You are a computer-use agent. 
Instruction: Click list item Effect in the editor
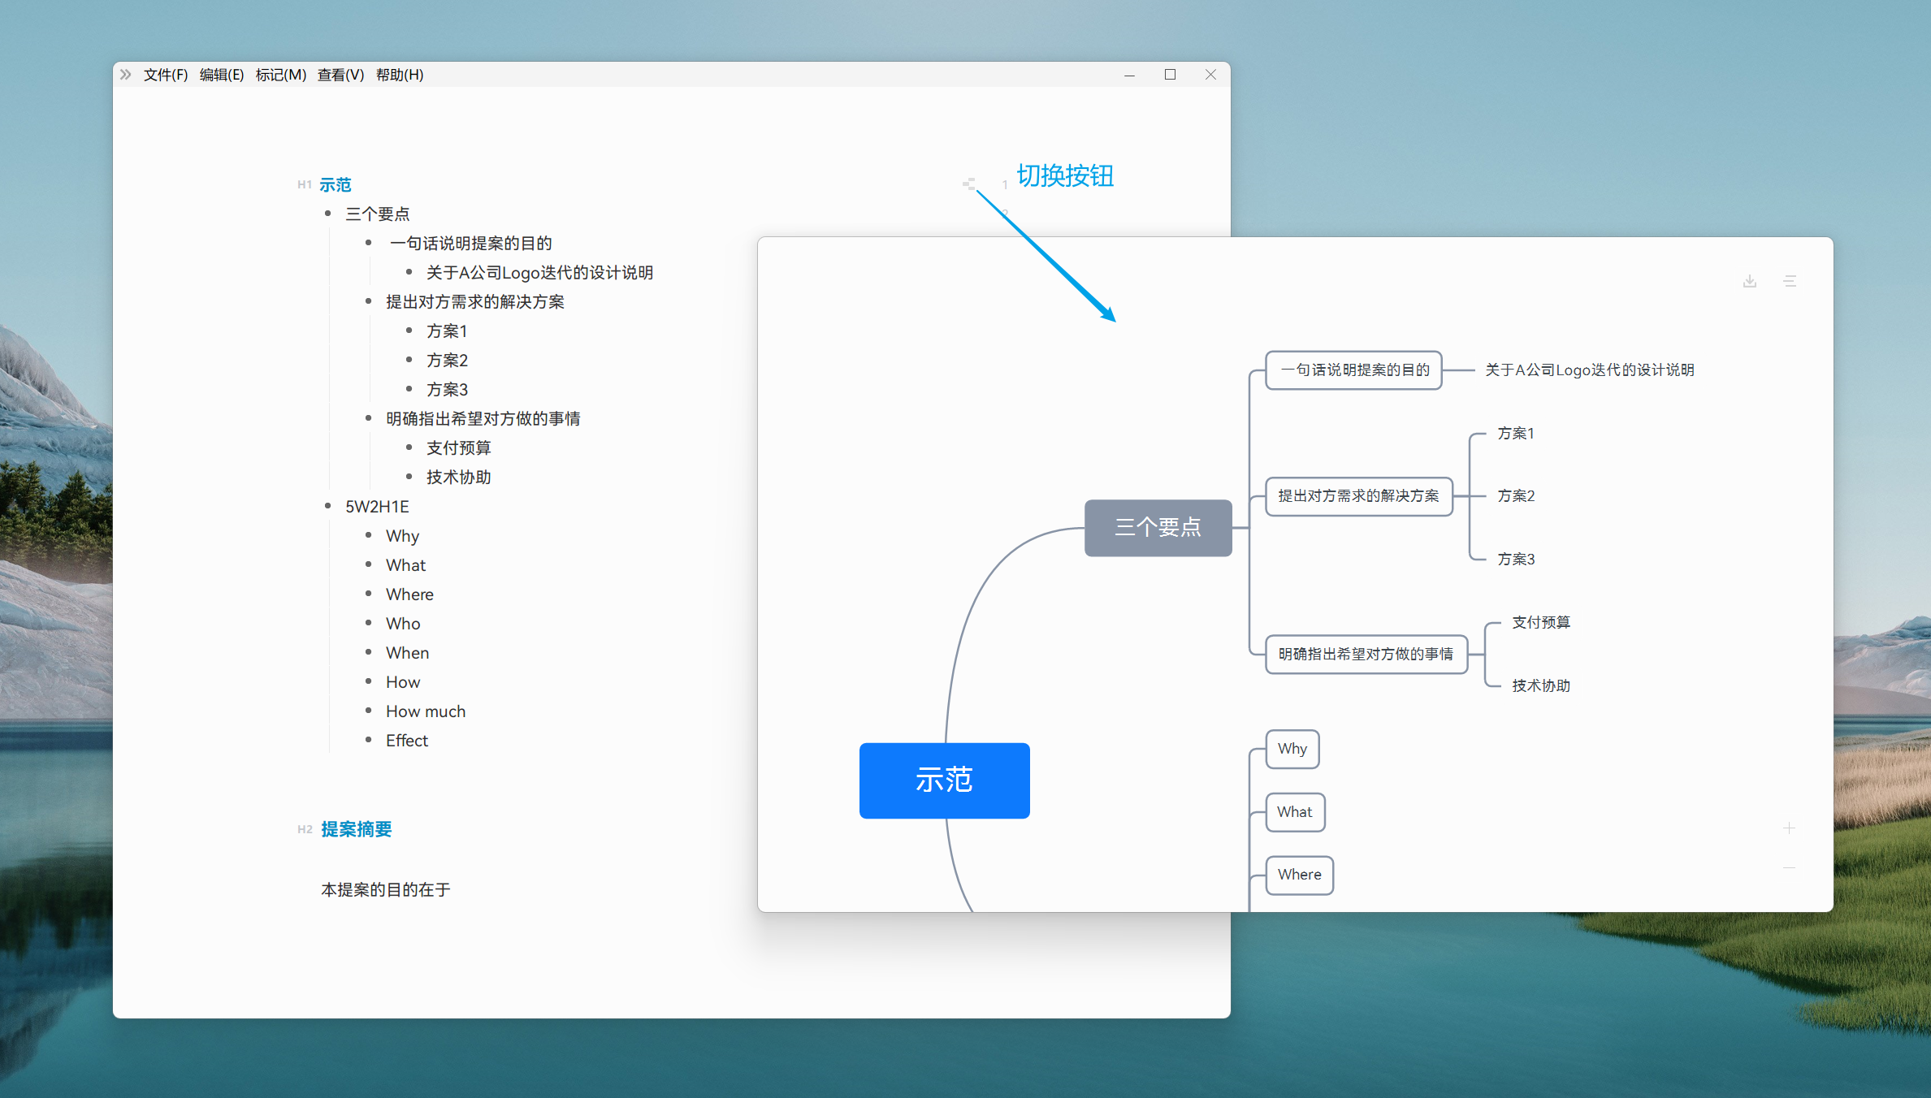pyautogui.click(x=406, y=741)
